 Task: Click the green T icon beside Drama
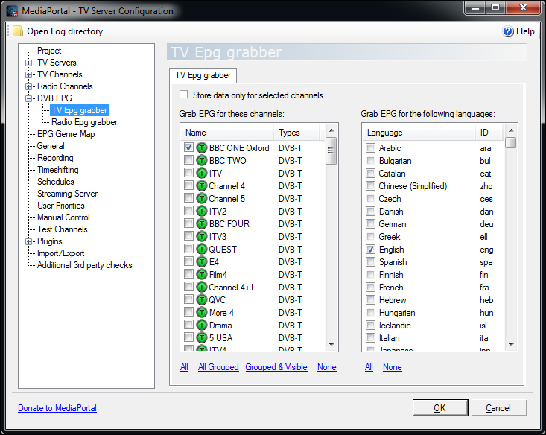(202, 325)
